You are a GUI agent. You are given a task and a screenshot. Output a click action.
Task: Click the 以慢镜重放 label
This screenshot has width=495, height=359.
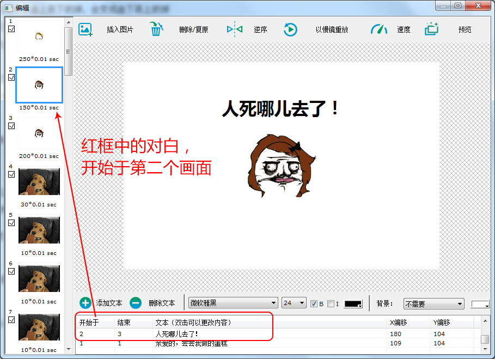[x=332, y=29]
